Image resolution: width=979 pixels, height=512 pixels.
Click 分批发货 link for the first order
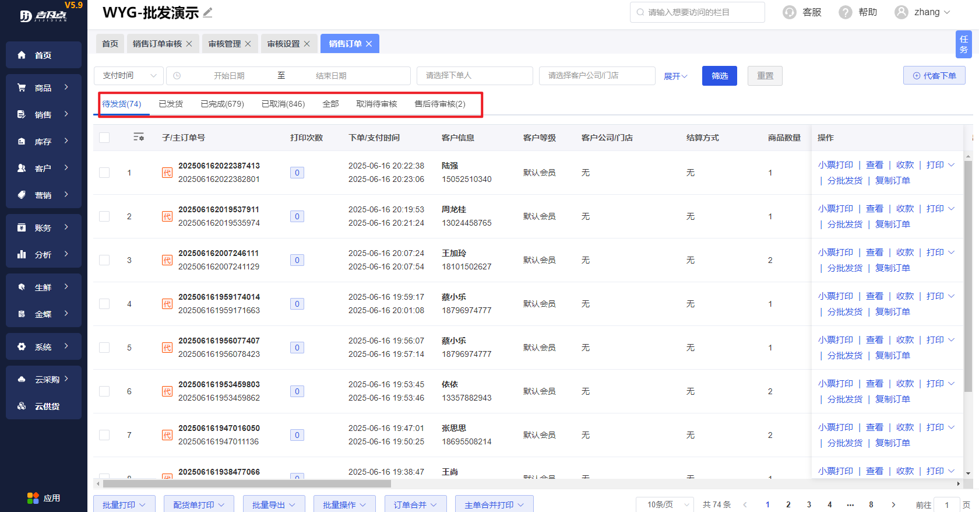(844, 181)
